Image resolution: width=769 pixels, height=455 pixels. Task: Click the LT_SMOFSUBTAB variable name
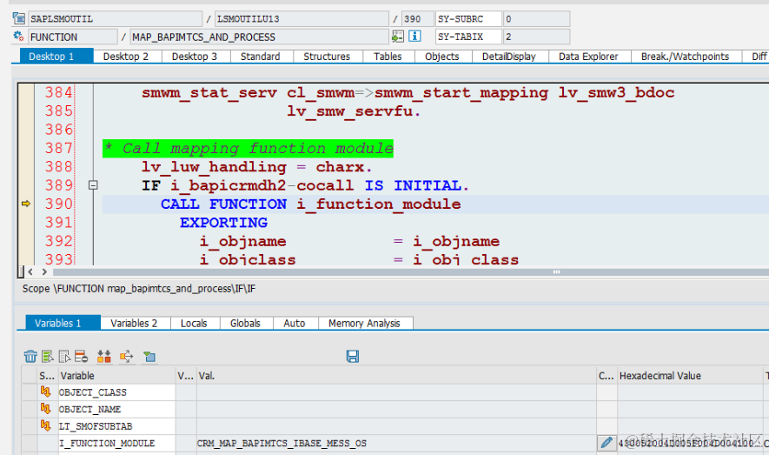96,426
